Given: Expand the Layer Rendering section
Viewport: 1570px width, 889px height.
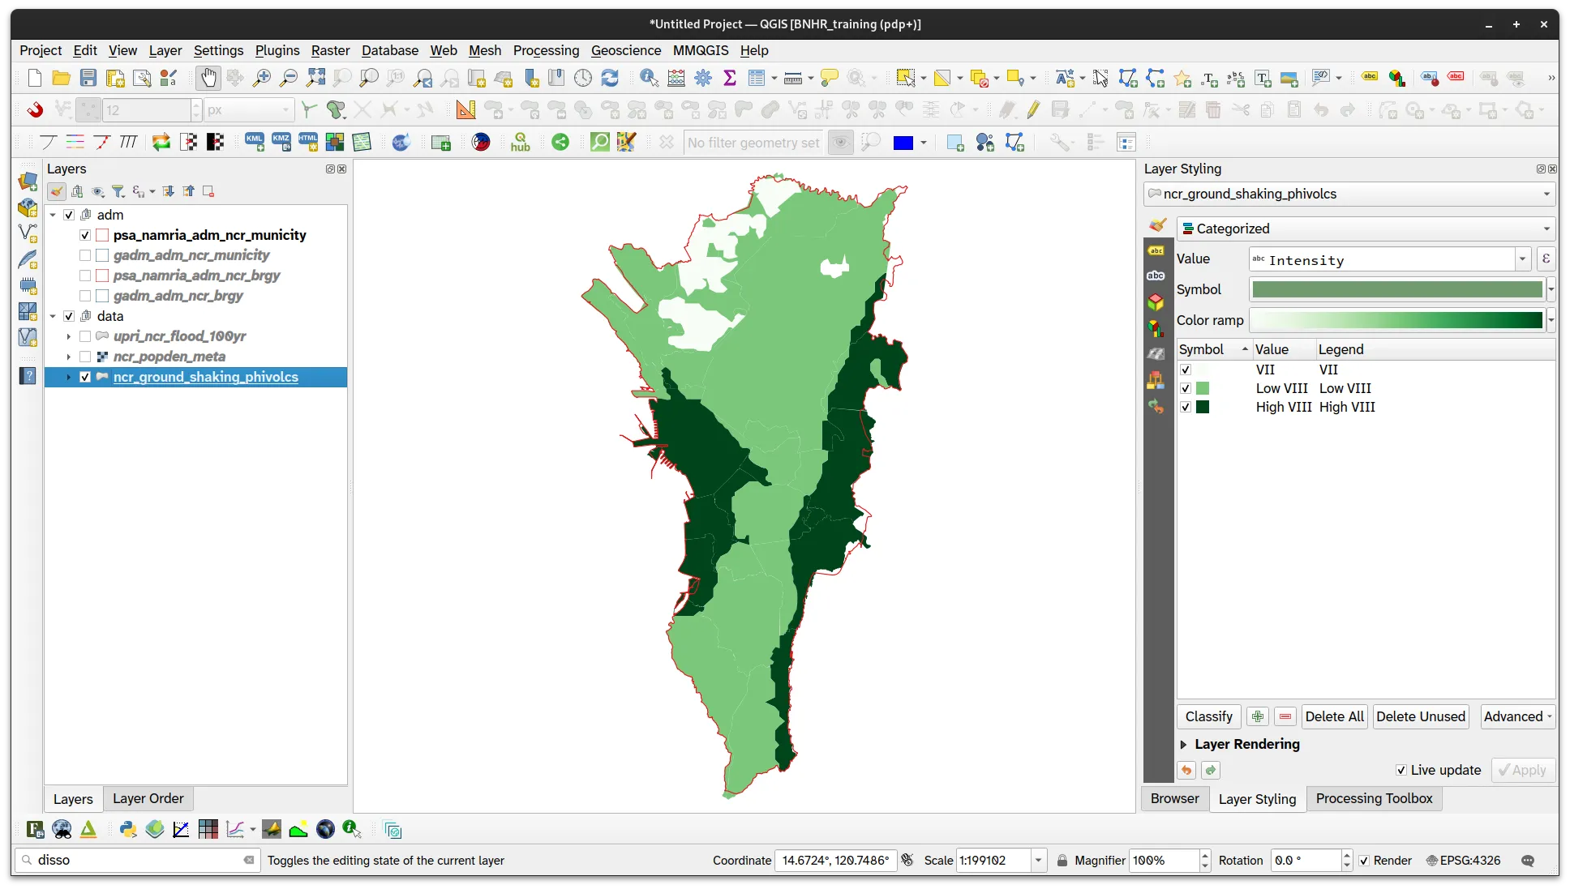Looking at the screenshot, I should pyautogui.click(x=1183, y=744).
